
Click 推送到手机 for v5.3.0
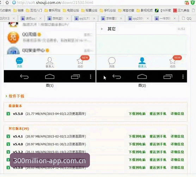(158, 167)
